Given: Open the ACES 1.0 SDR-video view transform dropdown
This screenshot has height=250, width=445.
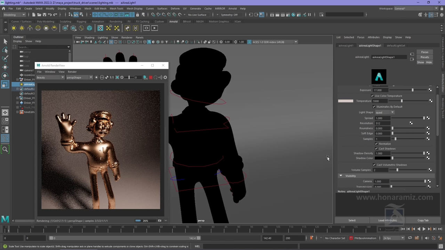Looking at the screenshot, I should [x=275, y=42].
